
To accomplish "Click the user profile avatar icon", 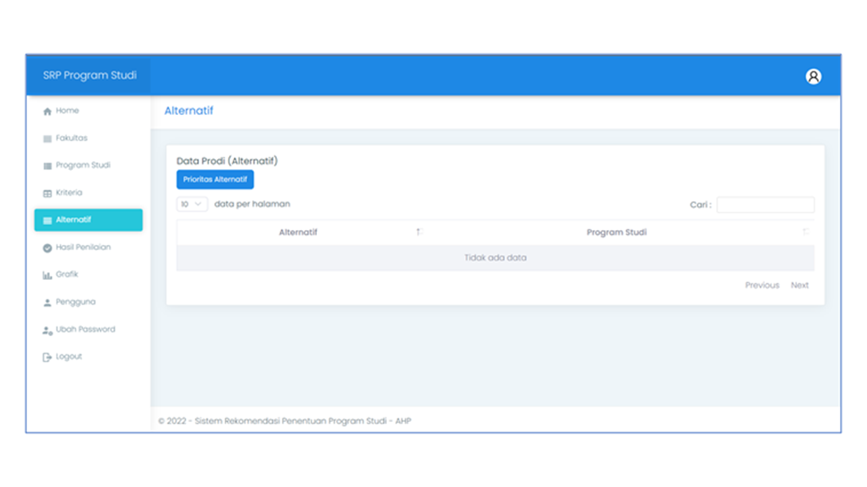I will point(813,76).
